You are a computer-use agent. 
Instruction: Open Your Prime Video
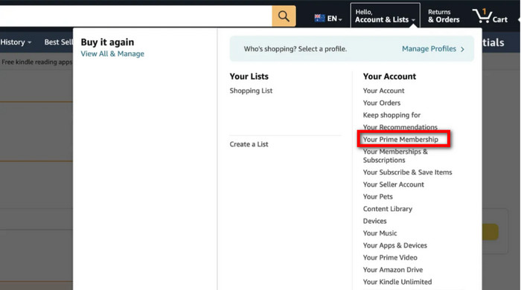click(x=390, y=257)
